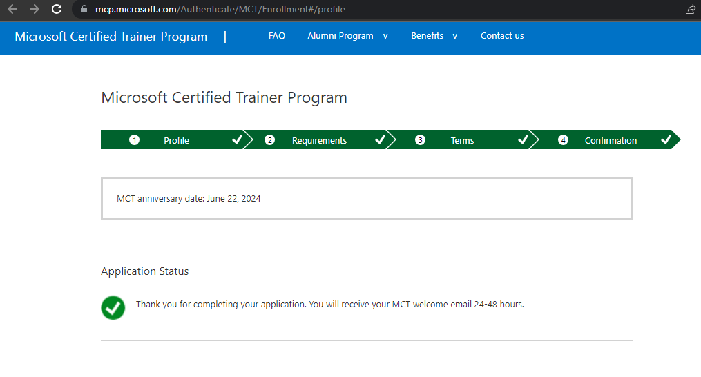Screen dimensions: 701x377
Task: Click the step 2 number badge
Action: 269,140
